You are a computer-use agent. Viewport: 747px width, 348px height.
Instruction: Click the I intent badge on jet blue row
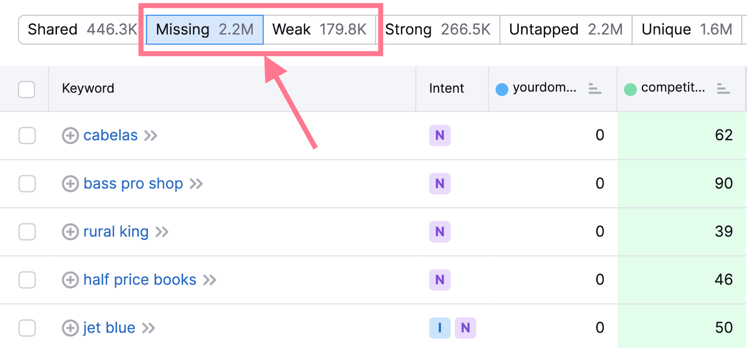[439, 328]
